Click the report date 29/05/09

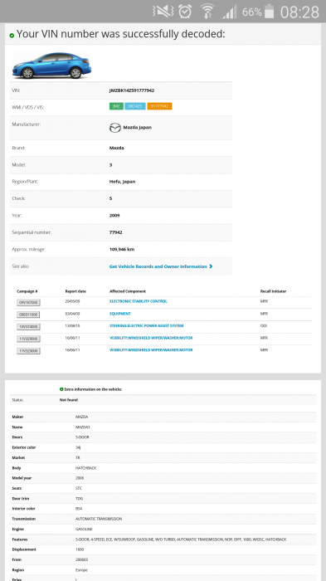[73, 301]
